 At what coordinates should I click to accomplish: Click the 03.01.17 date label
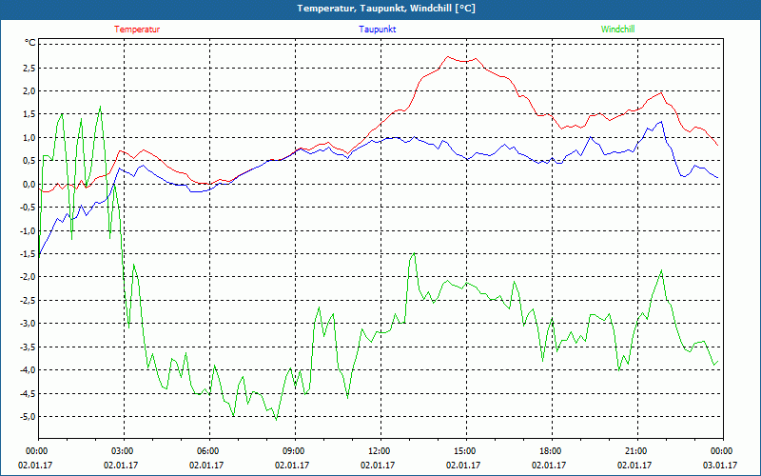pos(720,465)
